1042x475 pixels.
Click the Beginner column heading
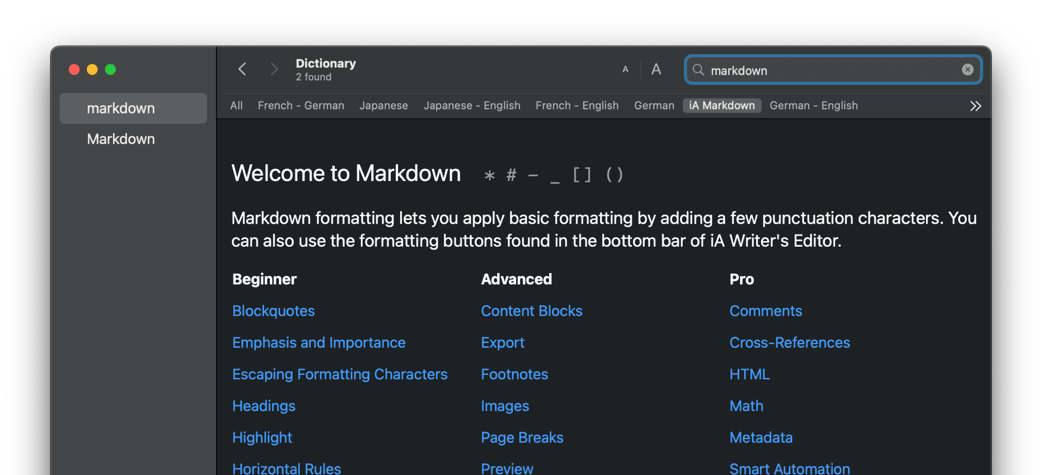(264, 279)
